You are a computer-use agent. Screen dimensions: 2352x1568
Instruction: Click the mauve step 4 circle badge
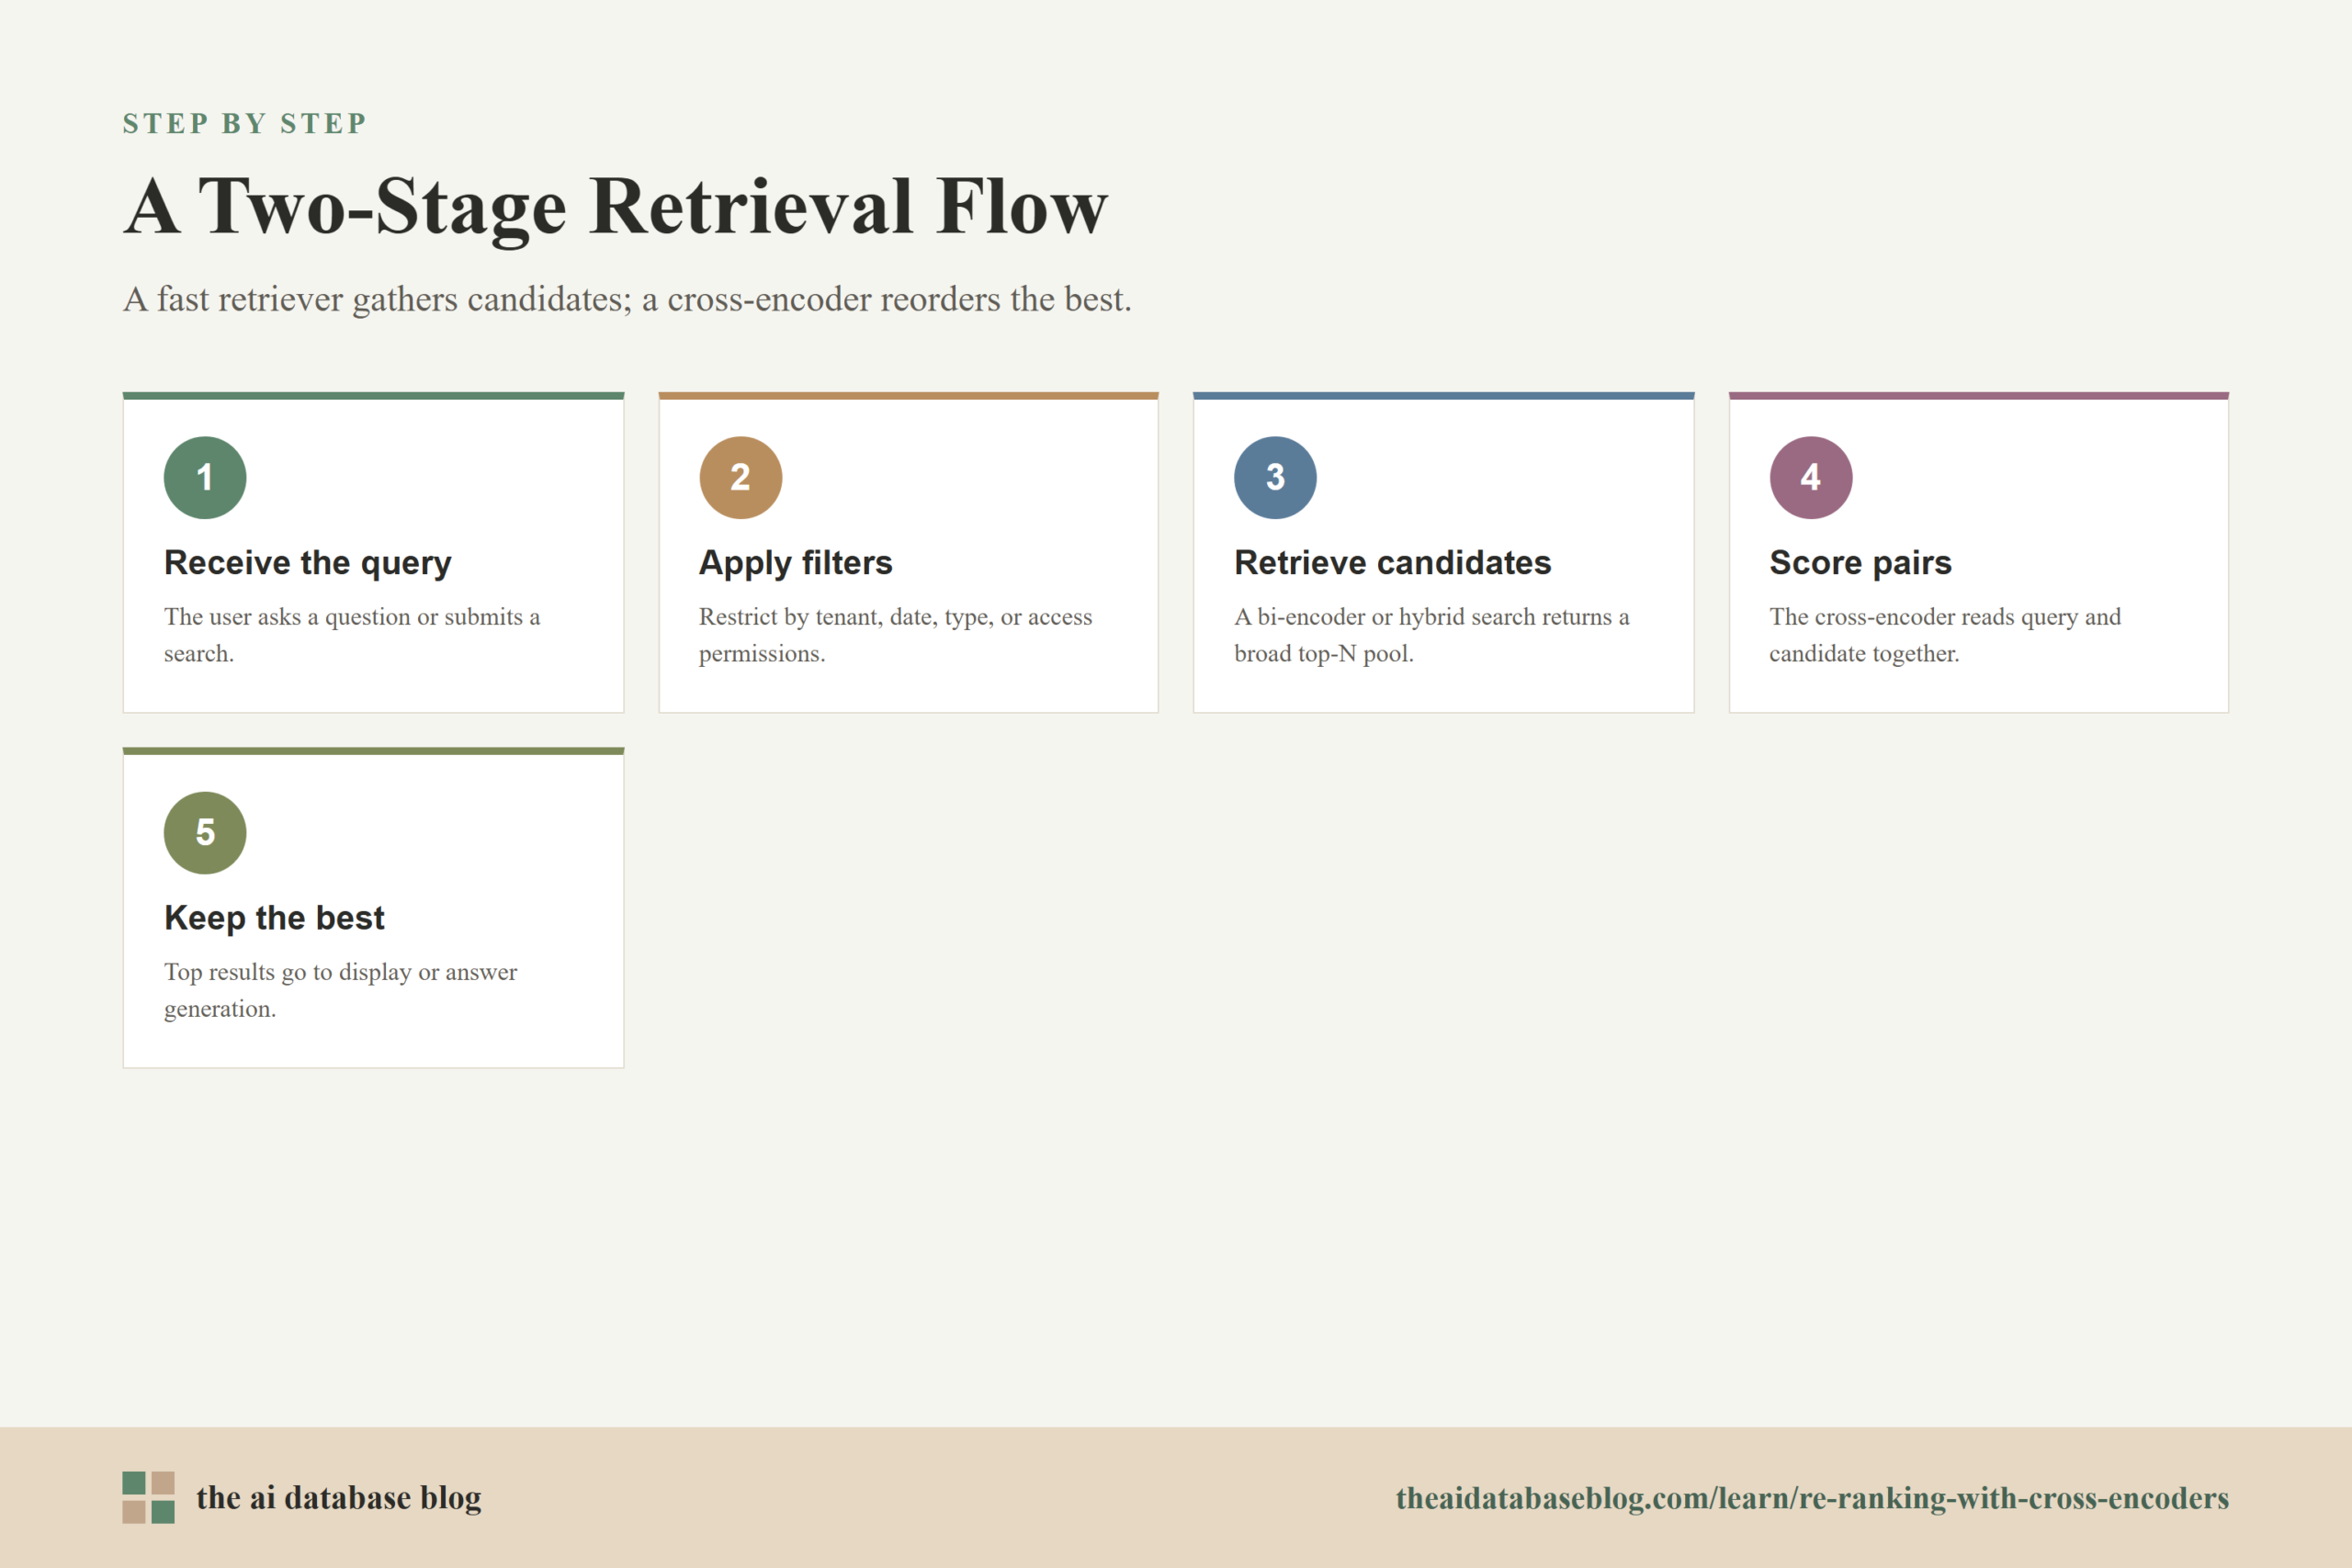pos(1811,477)
